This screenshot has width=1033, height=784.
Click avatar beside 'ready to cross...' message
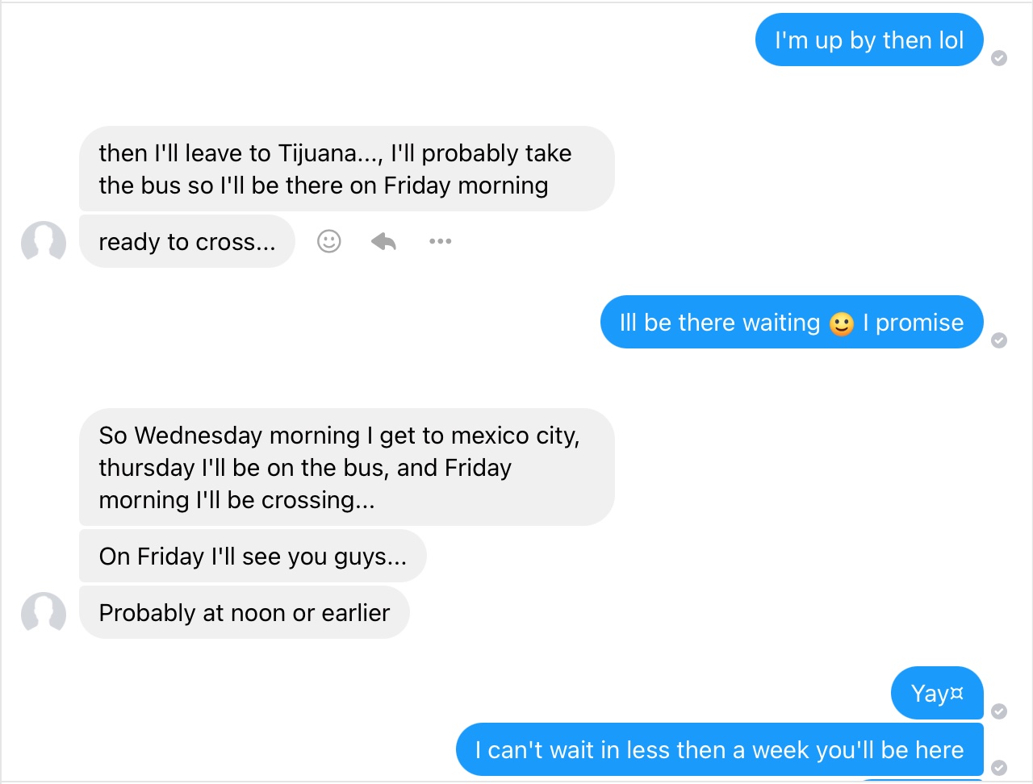pyautogui.click(x=44, y=241)
